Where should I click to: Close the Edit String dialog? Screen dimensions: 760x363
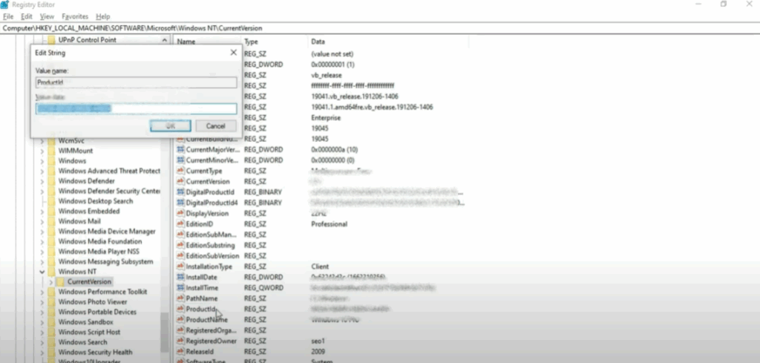pyautogui.click(x=233, y=53)
